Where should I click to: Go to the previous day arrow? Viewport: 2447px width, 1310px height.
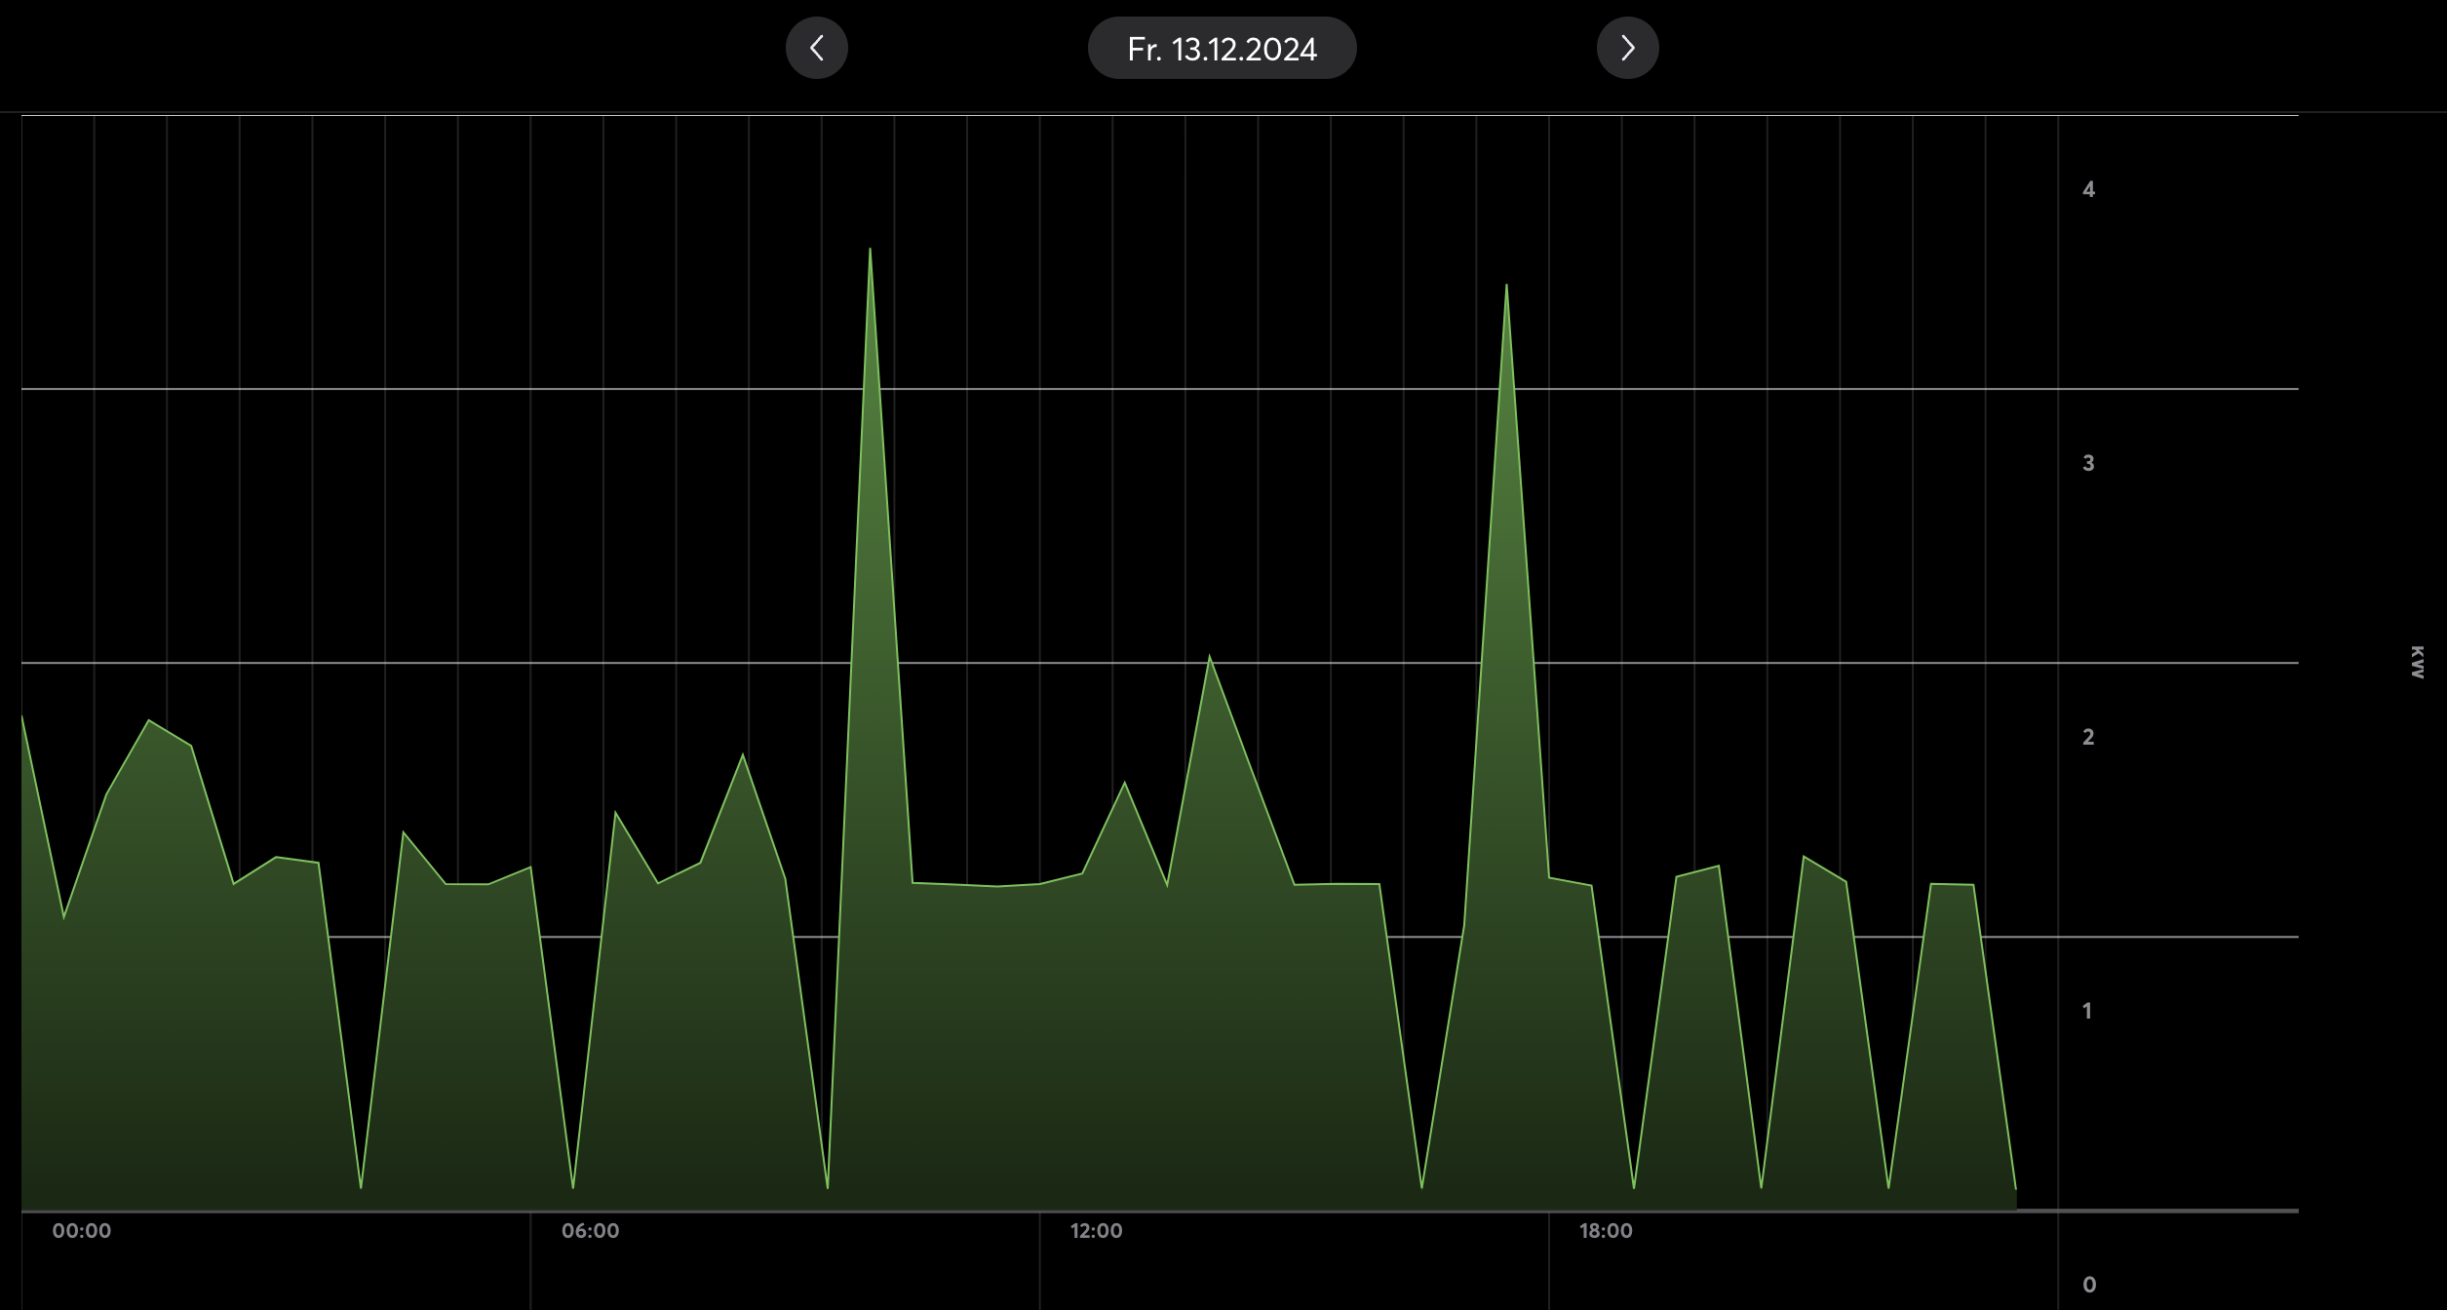[816, 48]
